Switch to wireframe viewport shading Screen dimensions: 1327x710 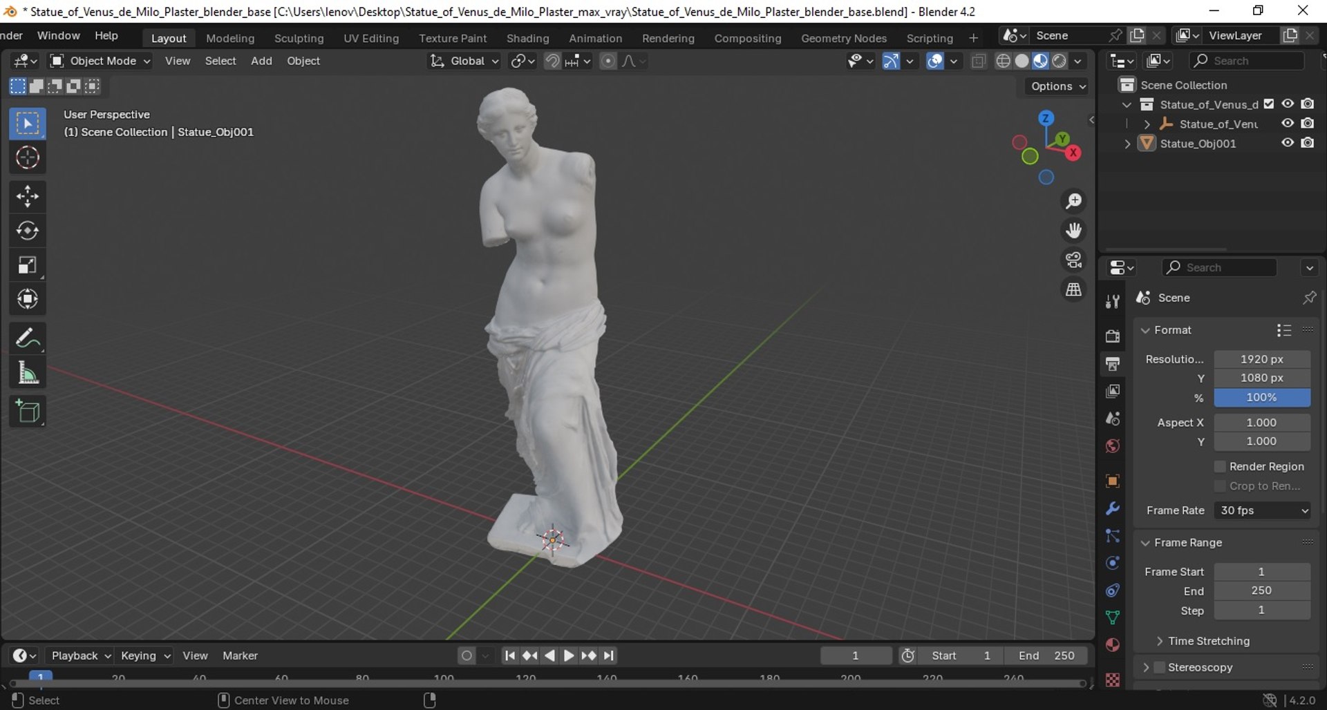click(x=1003, y=61)
